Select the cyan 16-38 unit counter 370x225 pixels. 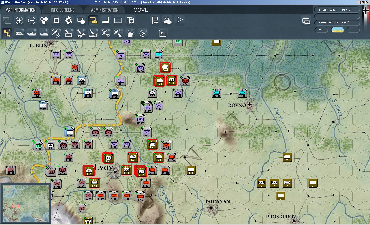[x=216, y=93]
